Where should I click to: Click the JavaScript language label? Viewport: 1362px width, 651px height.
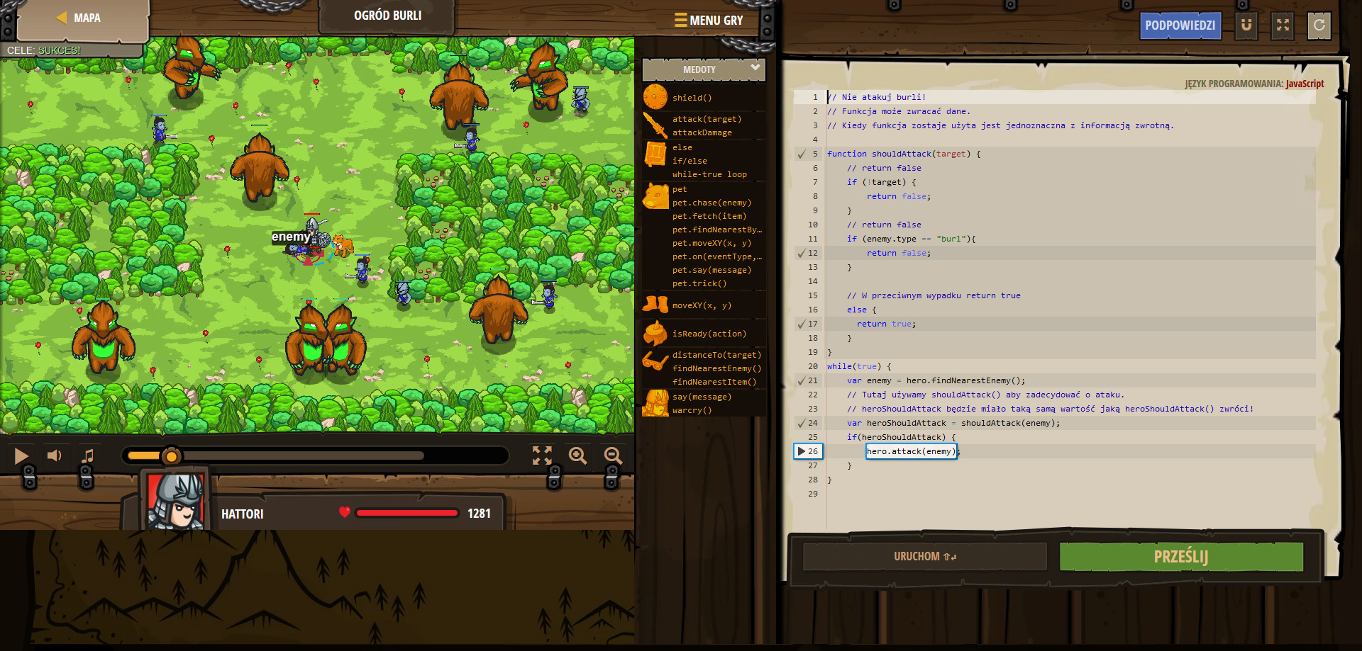pyautogui.click(x=1305, y=84)
